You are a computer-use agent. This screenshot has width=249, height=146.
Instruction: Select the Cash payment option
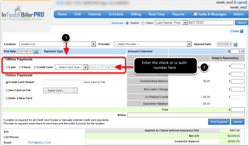pos(7,67)
